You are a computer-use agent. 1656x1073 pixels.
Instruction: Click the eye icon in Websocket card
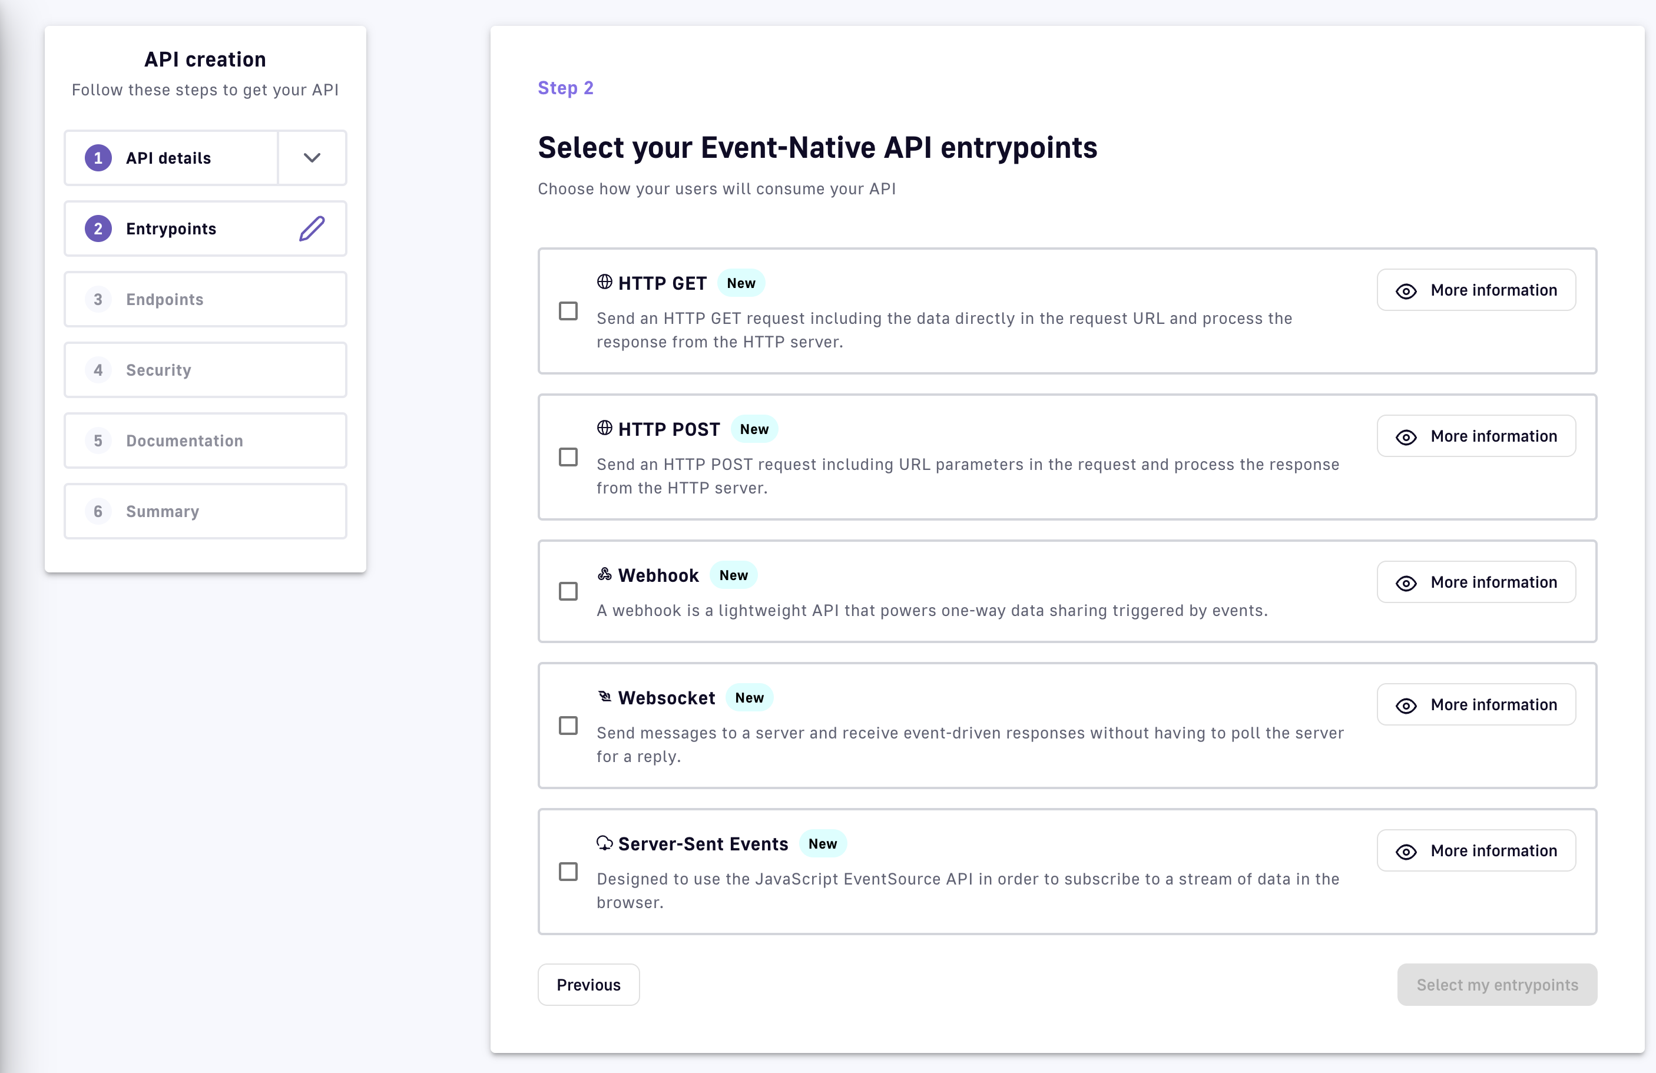(1406, 706)
